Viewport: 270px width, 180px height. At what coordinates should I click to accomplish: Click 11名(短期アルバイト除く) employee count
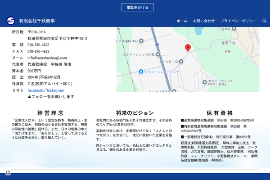pyautogui.click(x=50, y=84)
